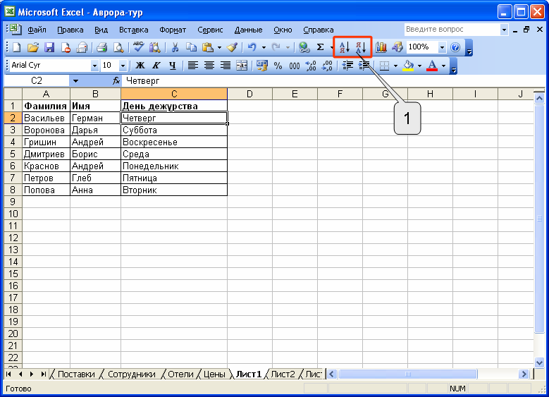Decrease indent icon
This screenshot has height=397, width=549.
coord(347,66)
